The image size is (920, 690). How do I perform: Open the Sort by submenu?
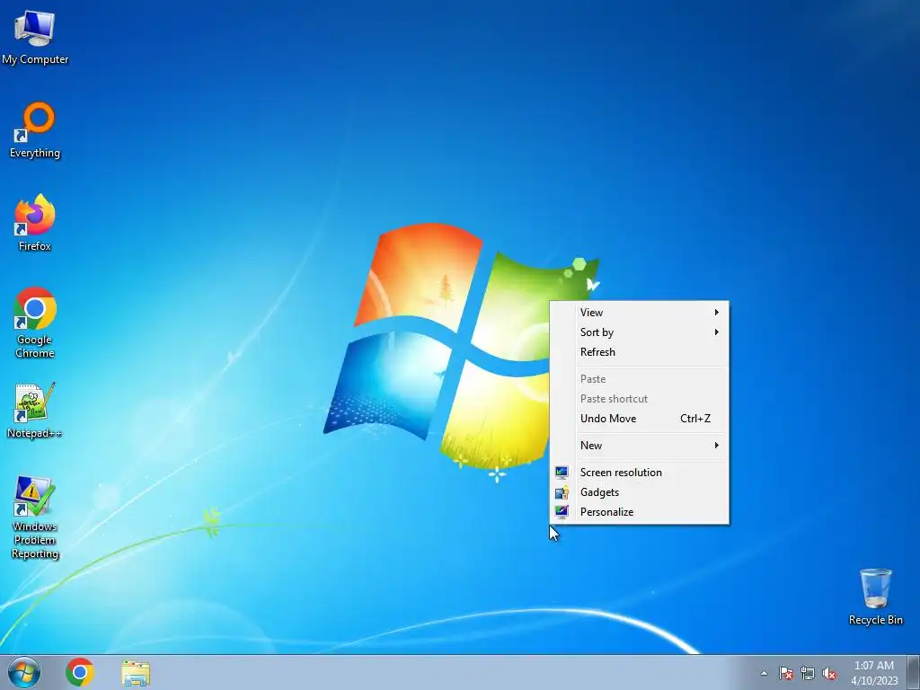point(640,332)
